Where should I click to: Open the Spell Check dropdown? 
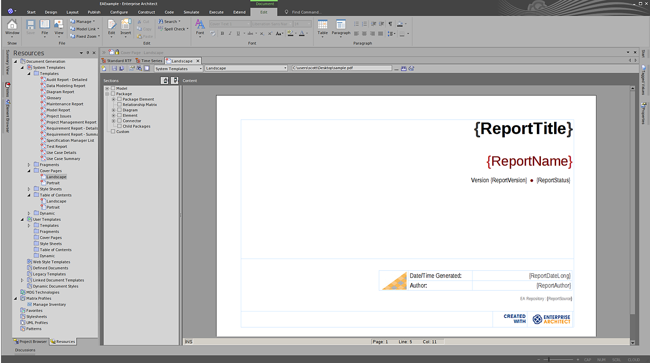point(173,29)
